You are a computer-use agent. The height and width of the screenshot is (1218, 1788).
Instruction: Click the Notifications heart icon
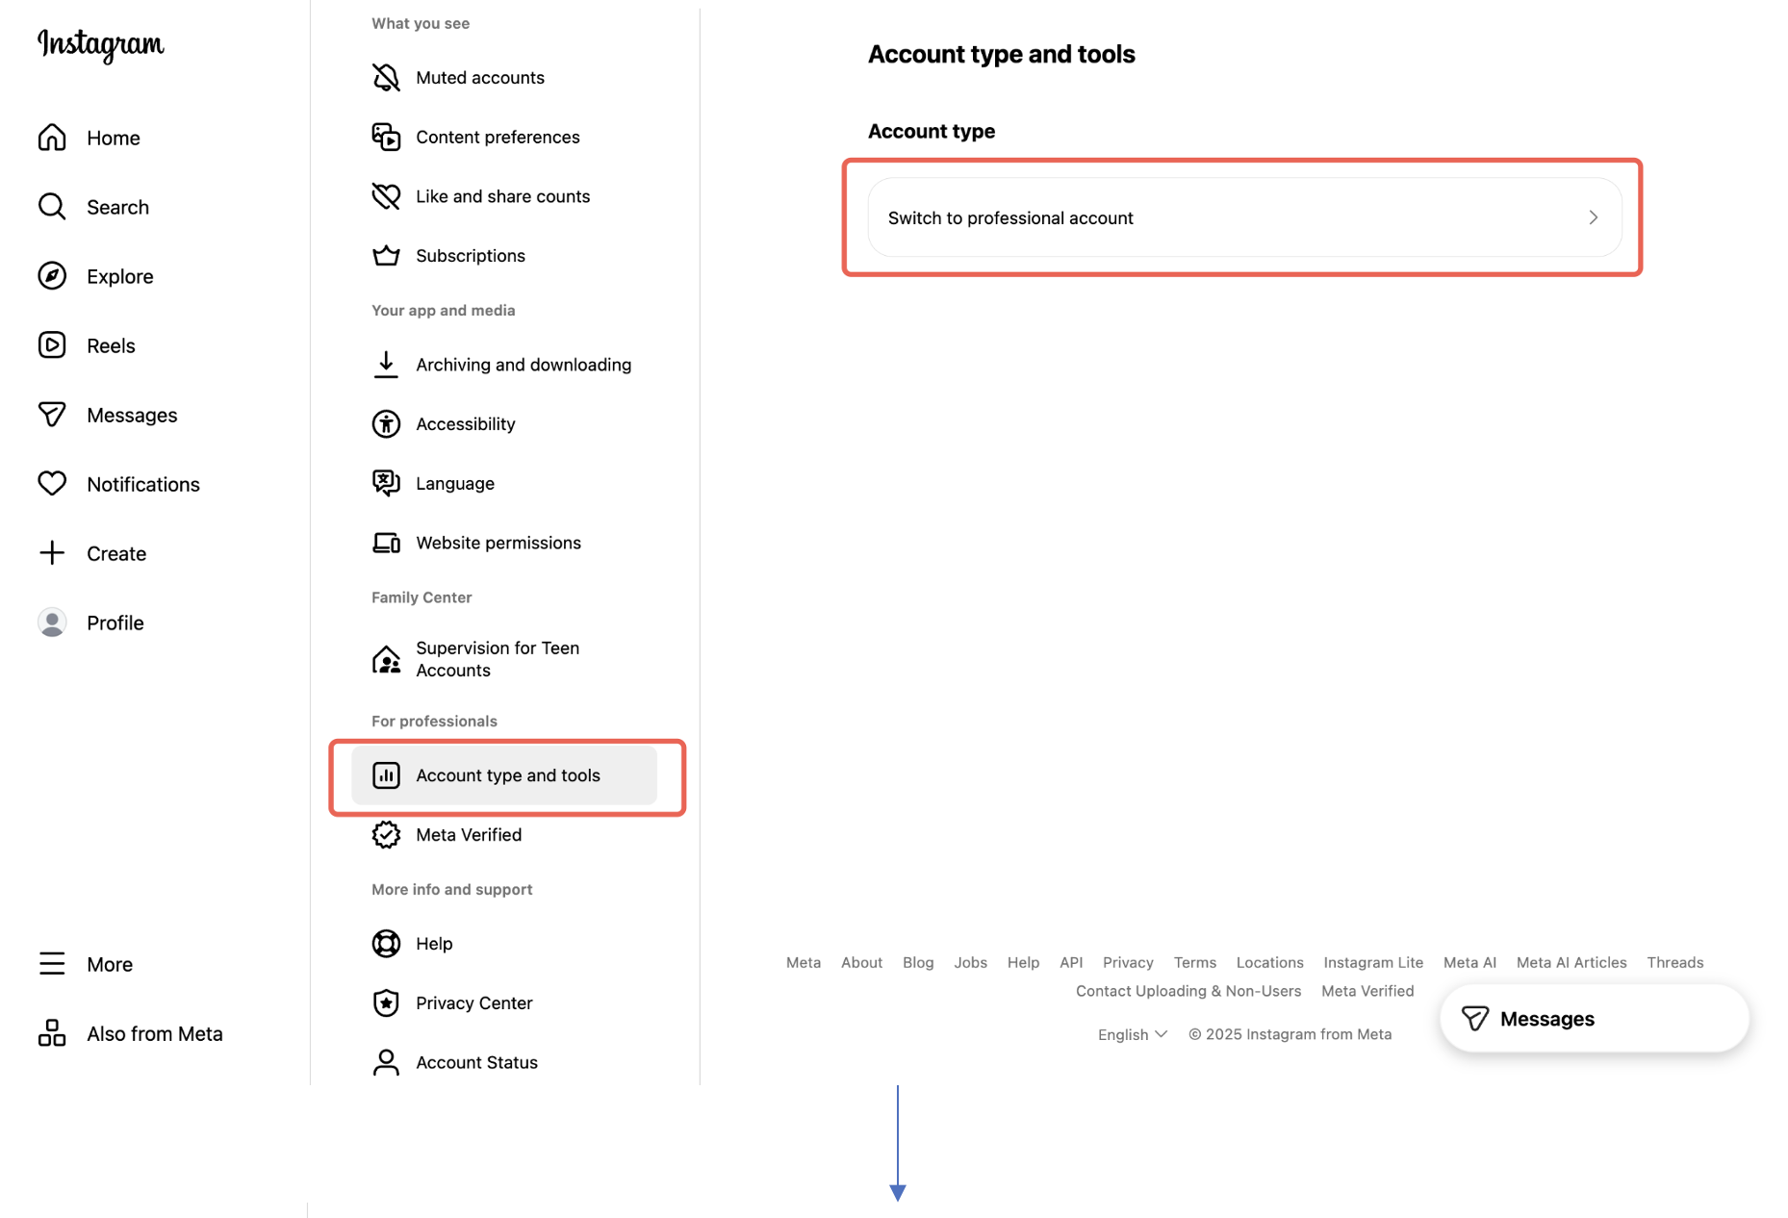pyautogui.click(x=52, y=483)
